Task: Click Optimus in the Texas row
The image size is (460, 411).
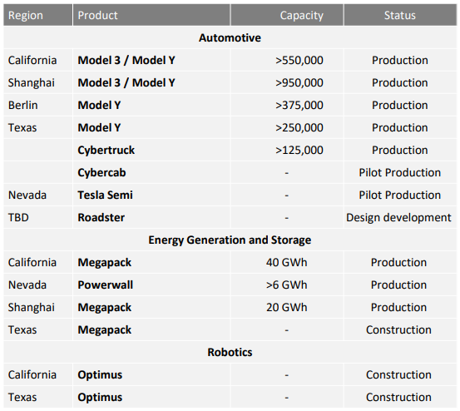Action: (100, 398)
